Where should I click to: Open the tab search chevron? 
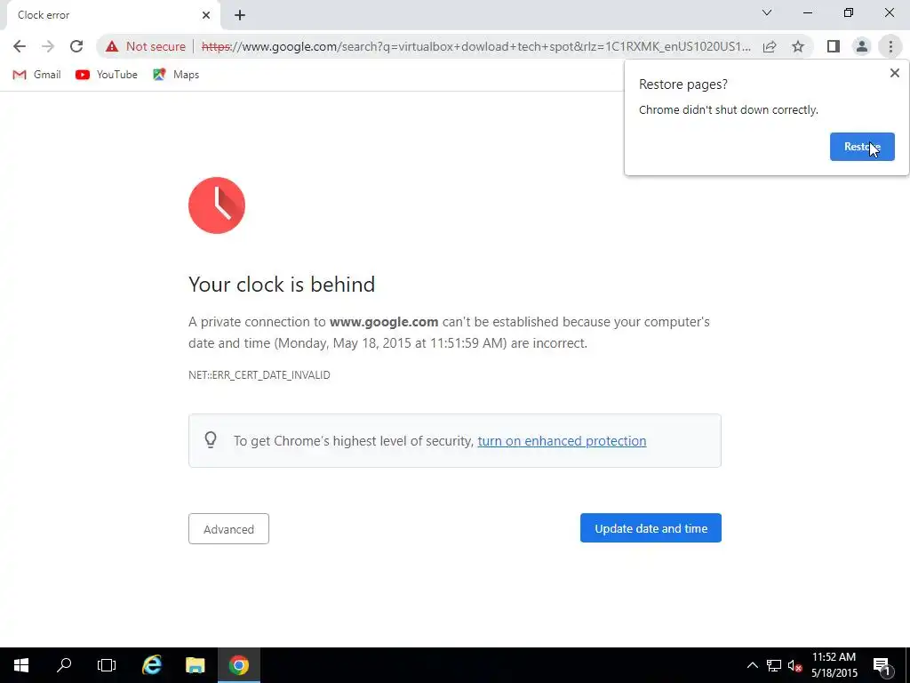(767, 12)
